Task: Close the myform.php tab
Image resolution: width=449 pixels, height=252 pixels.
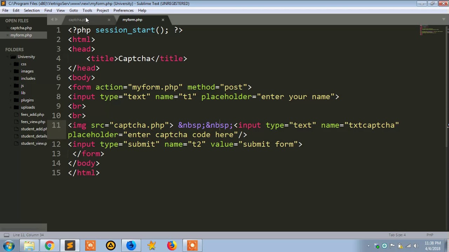Action: 163,20
